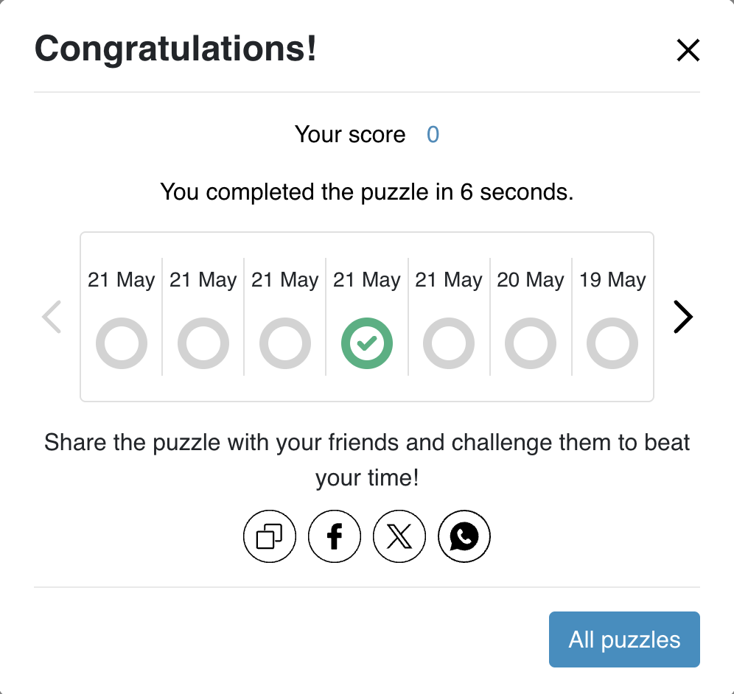Share the puzzle on Facebook
The image size is (734, 694).
point(335,536)
